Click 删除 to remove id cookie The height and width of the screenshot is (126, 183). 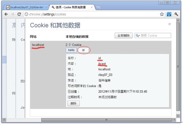[x=74, y=103]
